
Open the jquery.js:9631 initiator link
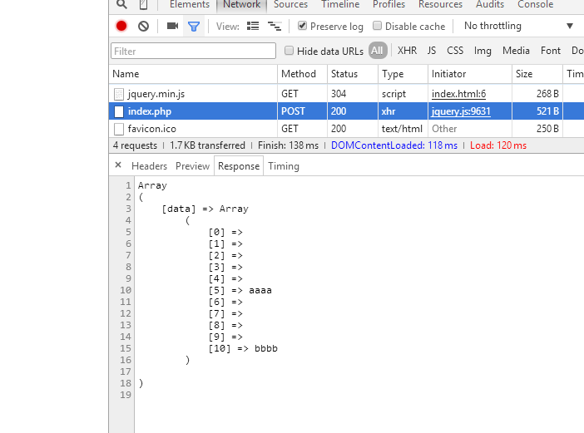pos(461,111)
